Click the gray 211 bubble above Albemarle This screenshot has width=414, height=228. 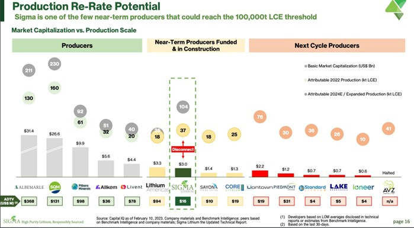click(x=29, y=70)
